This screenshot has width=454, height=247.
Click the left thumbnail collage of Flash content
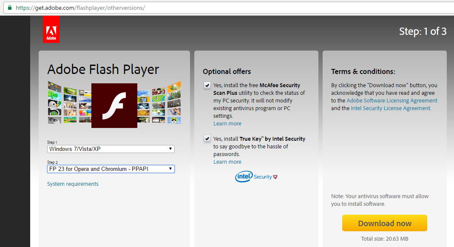pos(69,103)
